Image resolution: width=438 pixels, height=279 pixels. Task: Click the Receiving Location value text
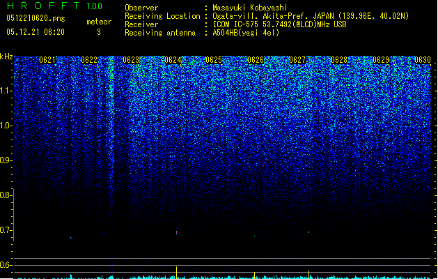point(311,16)
